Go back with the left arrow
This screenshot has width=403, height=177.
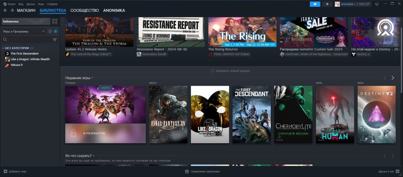(x=5, y=10)
